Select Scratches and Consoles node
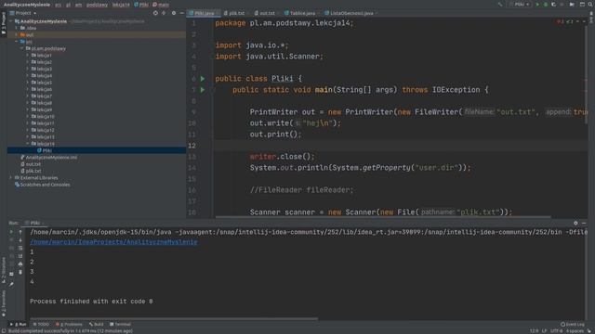Viewport: 595px width, 334px height. click(45, 185)
